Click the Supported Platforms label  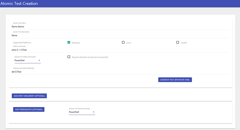22,43
